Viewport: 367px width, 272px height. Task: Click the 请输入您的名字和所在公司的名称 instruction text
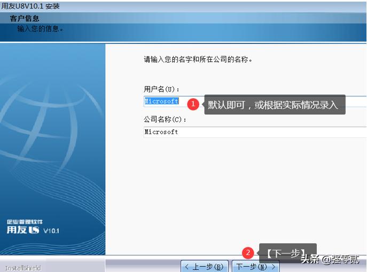click(198, 59)
